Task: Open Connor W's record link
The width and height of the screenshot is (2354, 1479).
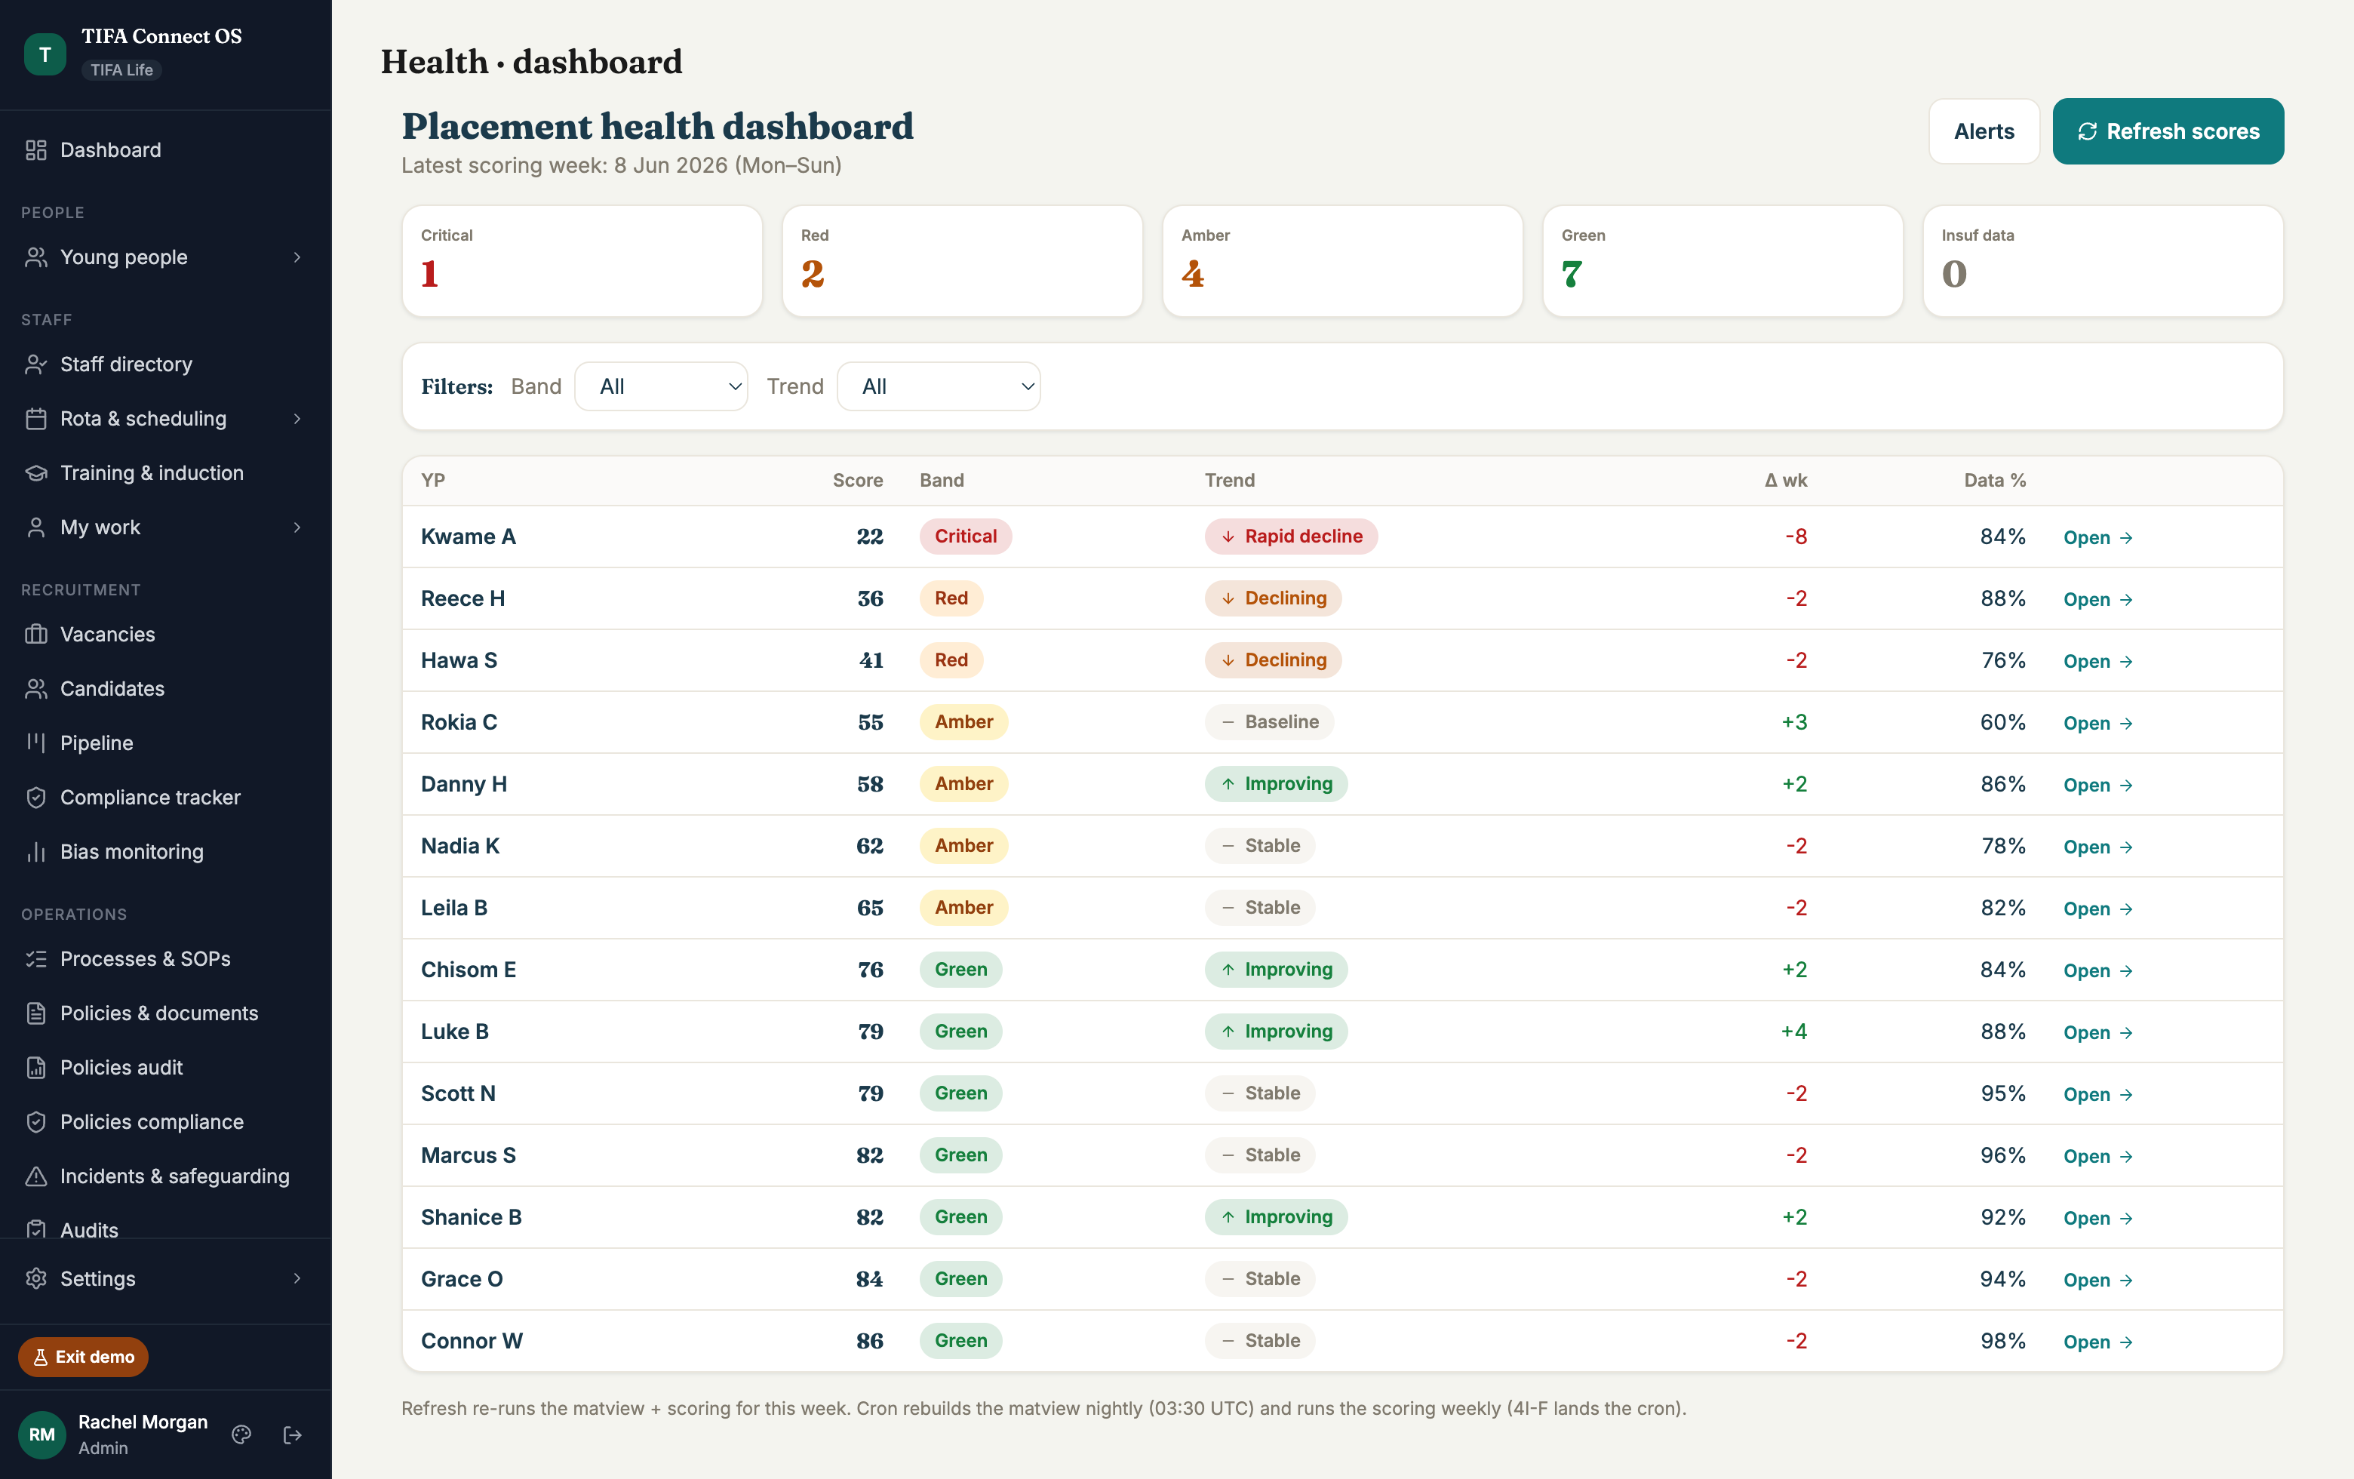Action: [2098, 1342]
